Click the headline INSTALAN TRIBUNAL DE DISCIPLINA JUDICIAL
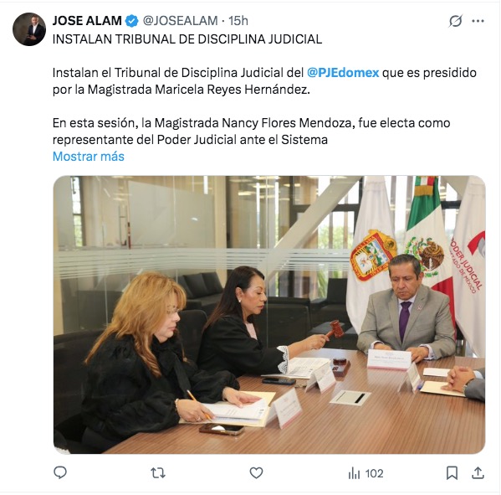Screen dimensions: 501x495 (x=187, y=39)
